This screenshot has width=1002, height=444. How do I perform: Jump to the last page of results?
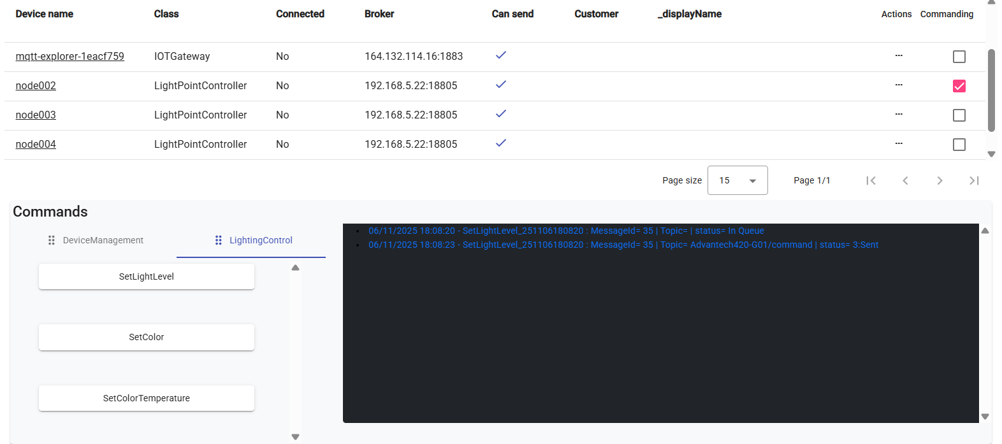tap(973, 181)
